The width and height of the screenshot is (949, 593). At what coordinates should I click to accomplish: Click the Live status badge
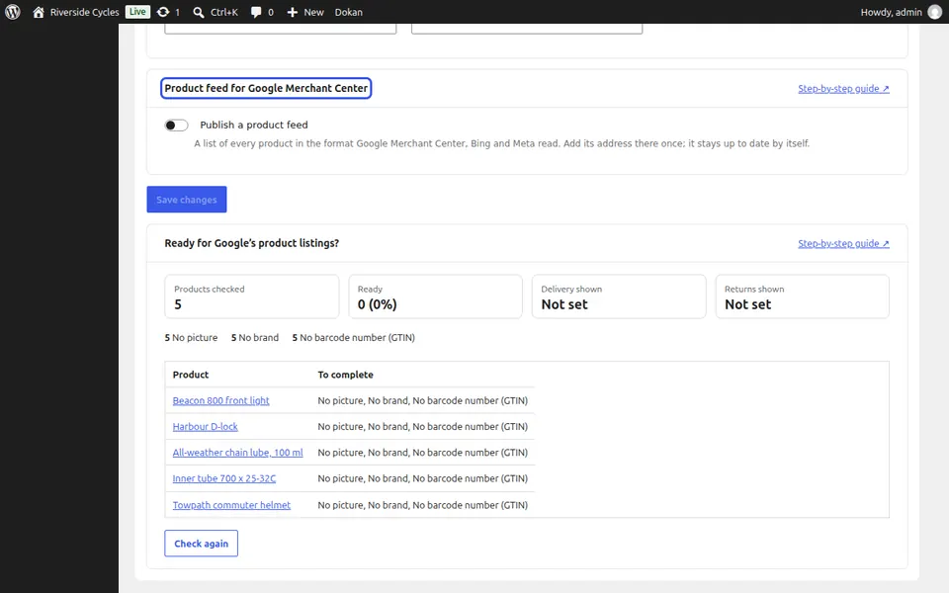point(137,12)
